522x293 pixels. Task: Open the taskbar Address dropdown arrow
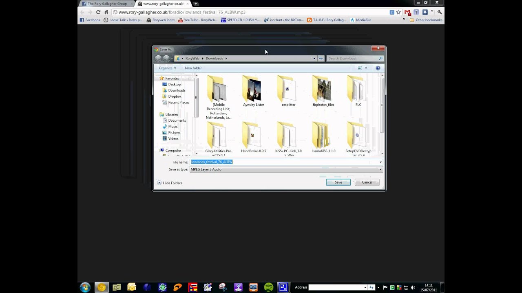365,287
